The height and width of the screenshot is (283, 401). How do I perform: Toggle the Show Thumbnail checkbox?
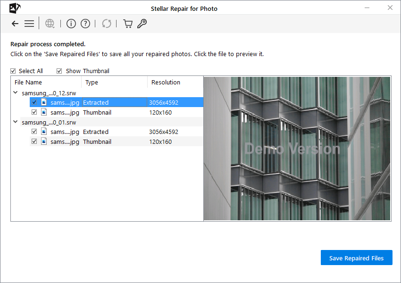59,71
